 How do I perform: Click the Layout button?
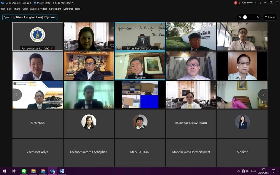tap(270, 17)
